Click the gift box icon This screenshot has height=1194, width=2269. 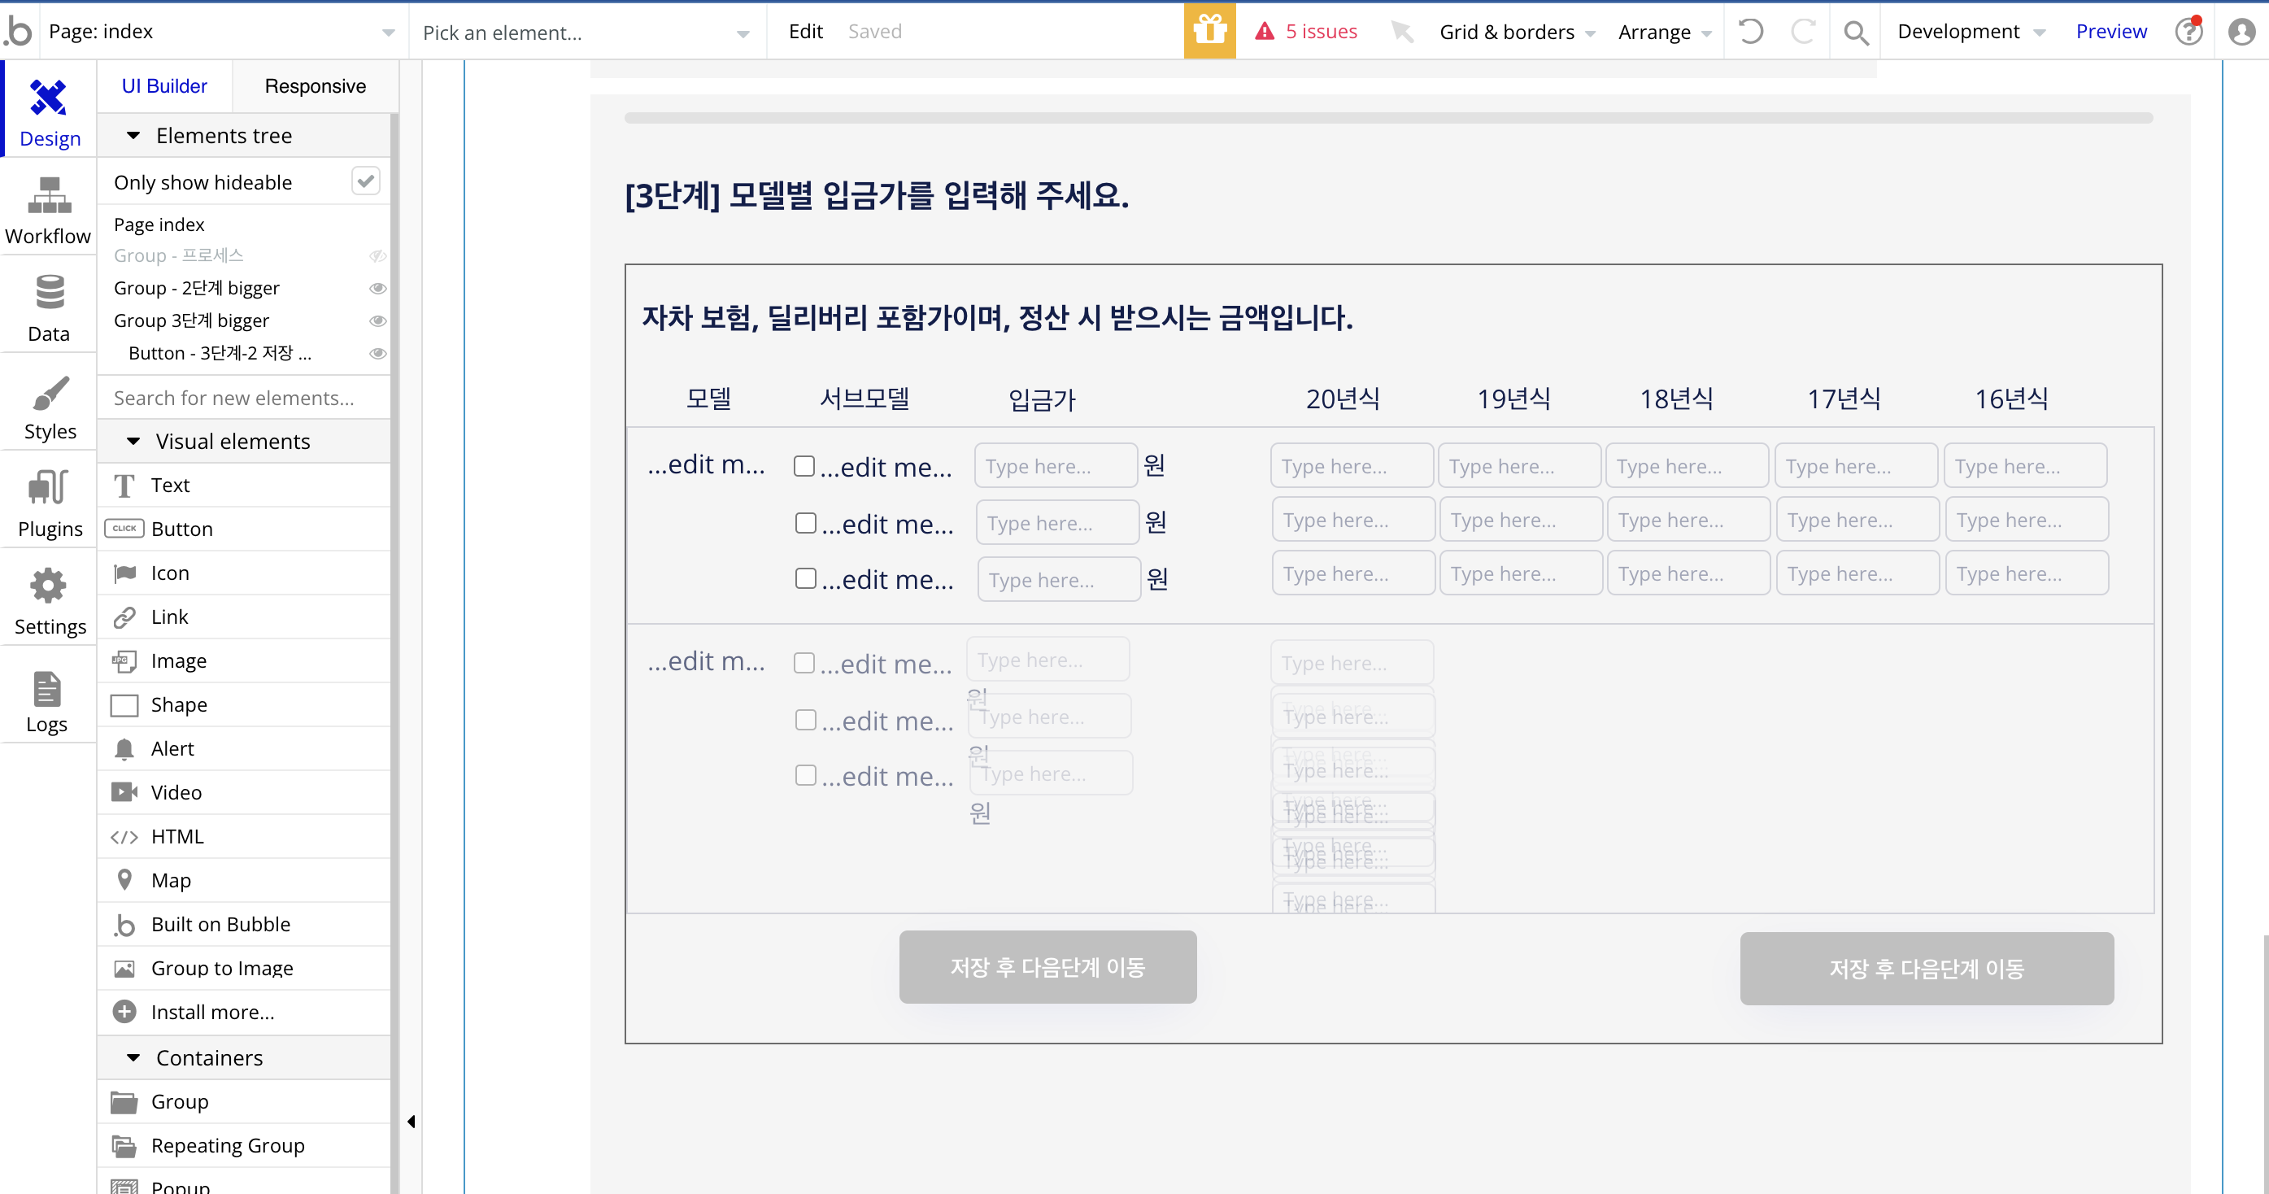coord(1209,32)
